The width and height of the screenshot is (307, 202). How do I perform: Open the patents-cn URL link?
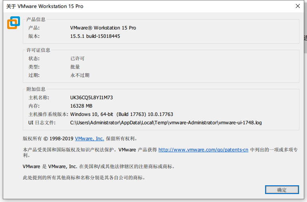pos(203,150)
